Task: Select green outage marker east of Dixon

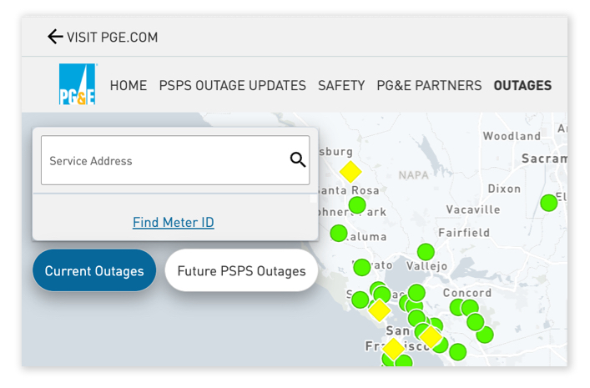Action: tap(548, 203)
